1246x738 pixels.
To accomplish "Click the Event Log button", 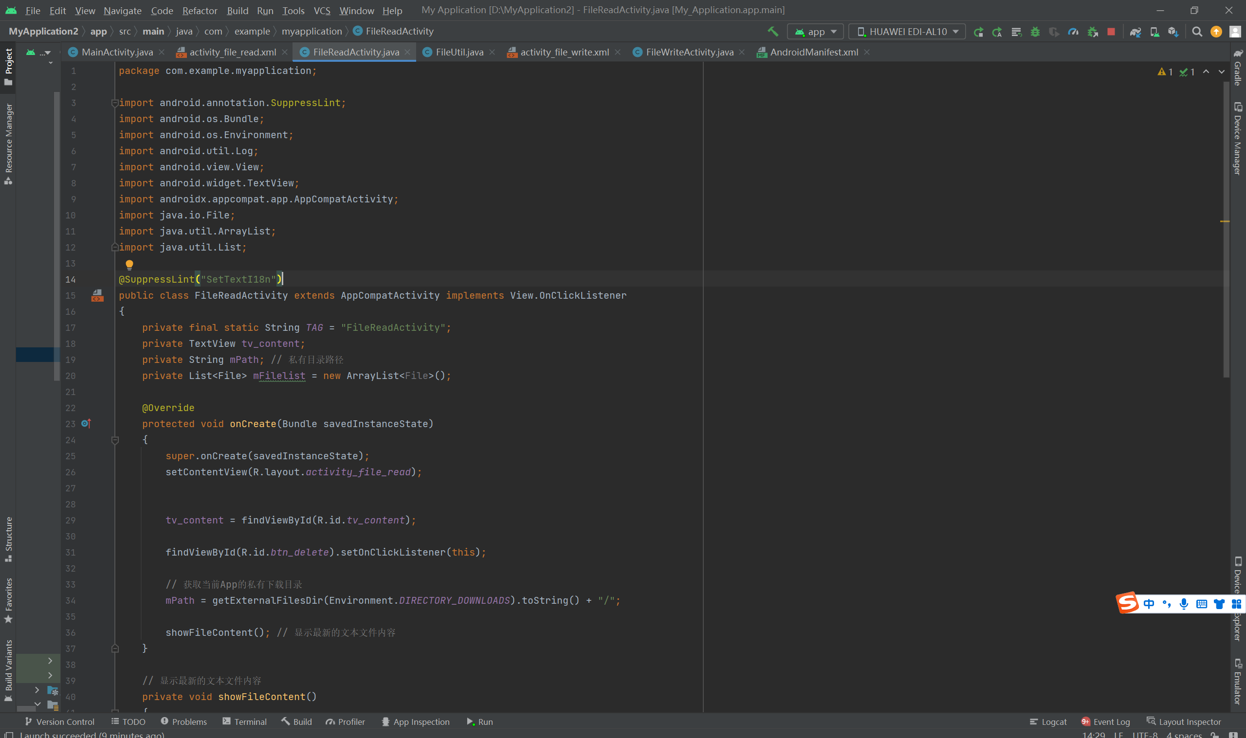I will pyautogui.click(x=1105, y=721).
